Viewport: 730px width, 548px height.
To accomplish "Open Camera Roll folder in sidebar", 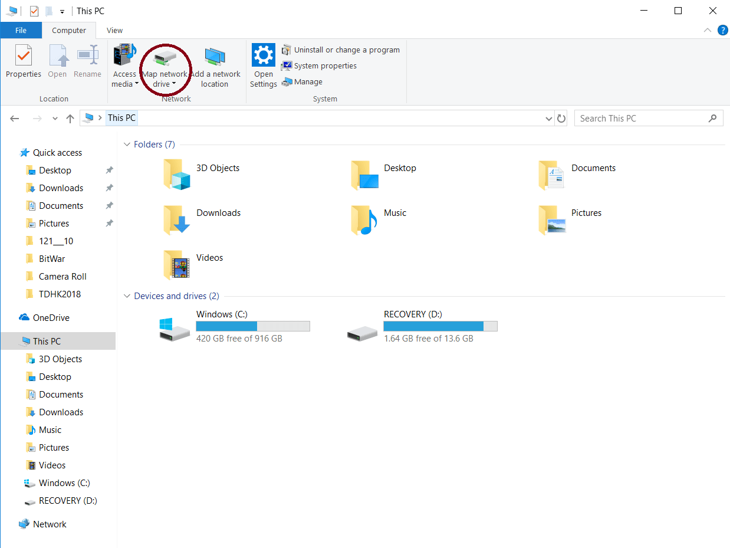I will tap(63, 277).
